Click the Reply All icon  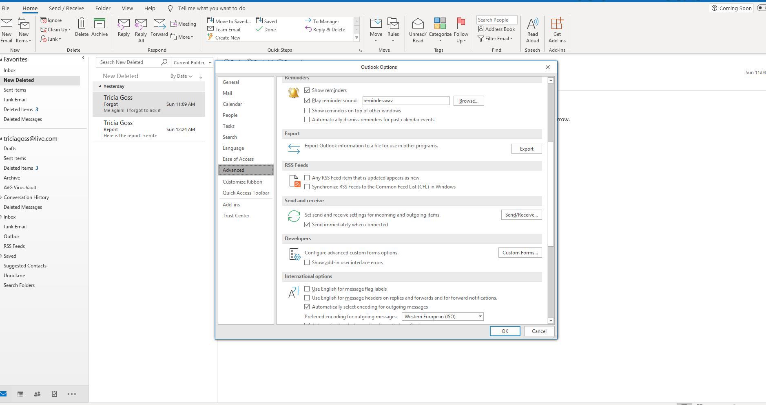[141, 24]
